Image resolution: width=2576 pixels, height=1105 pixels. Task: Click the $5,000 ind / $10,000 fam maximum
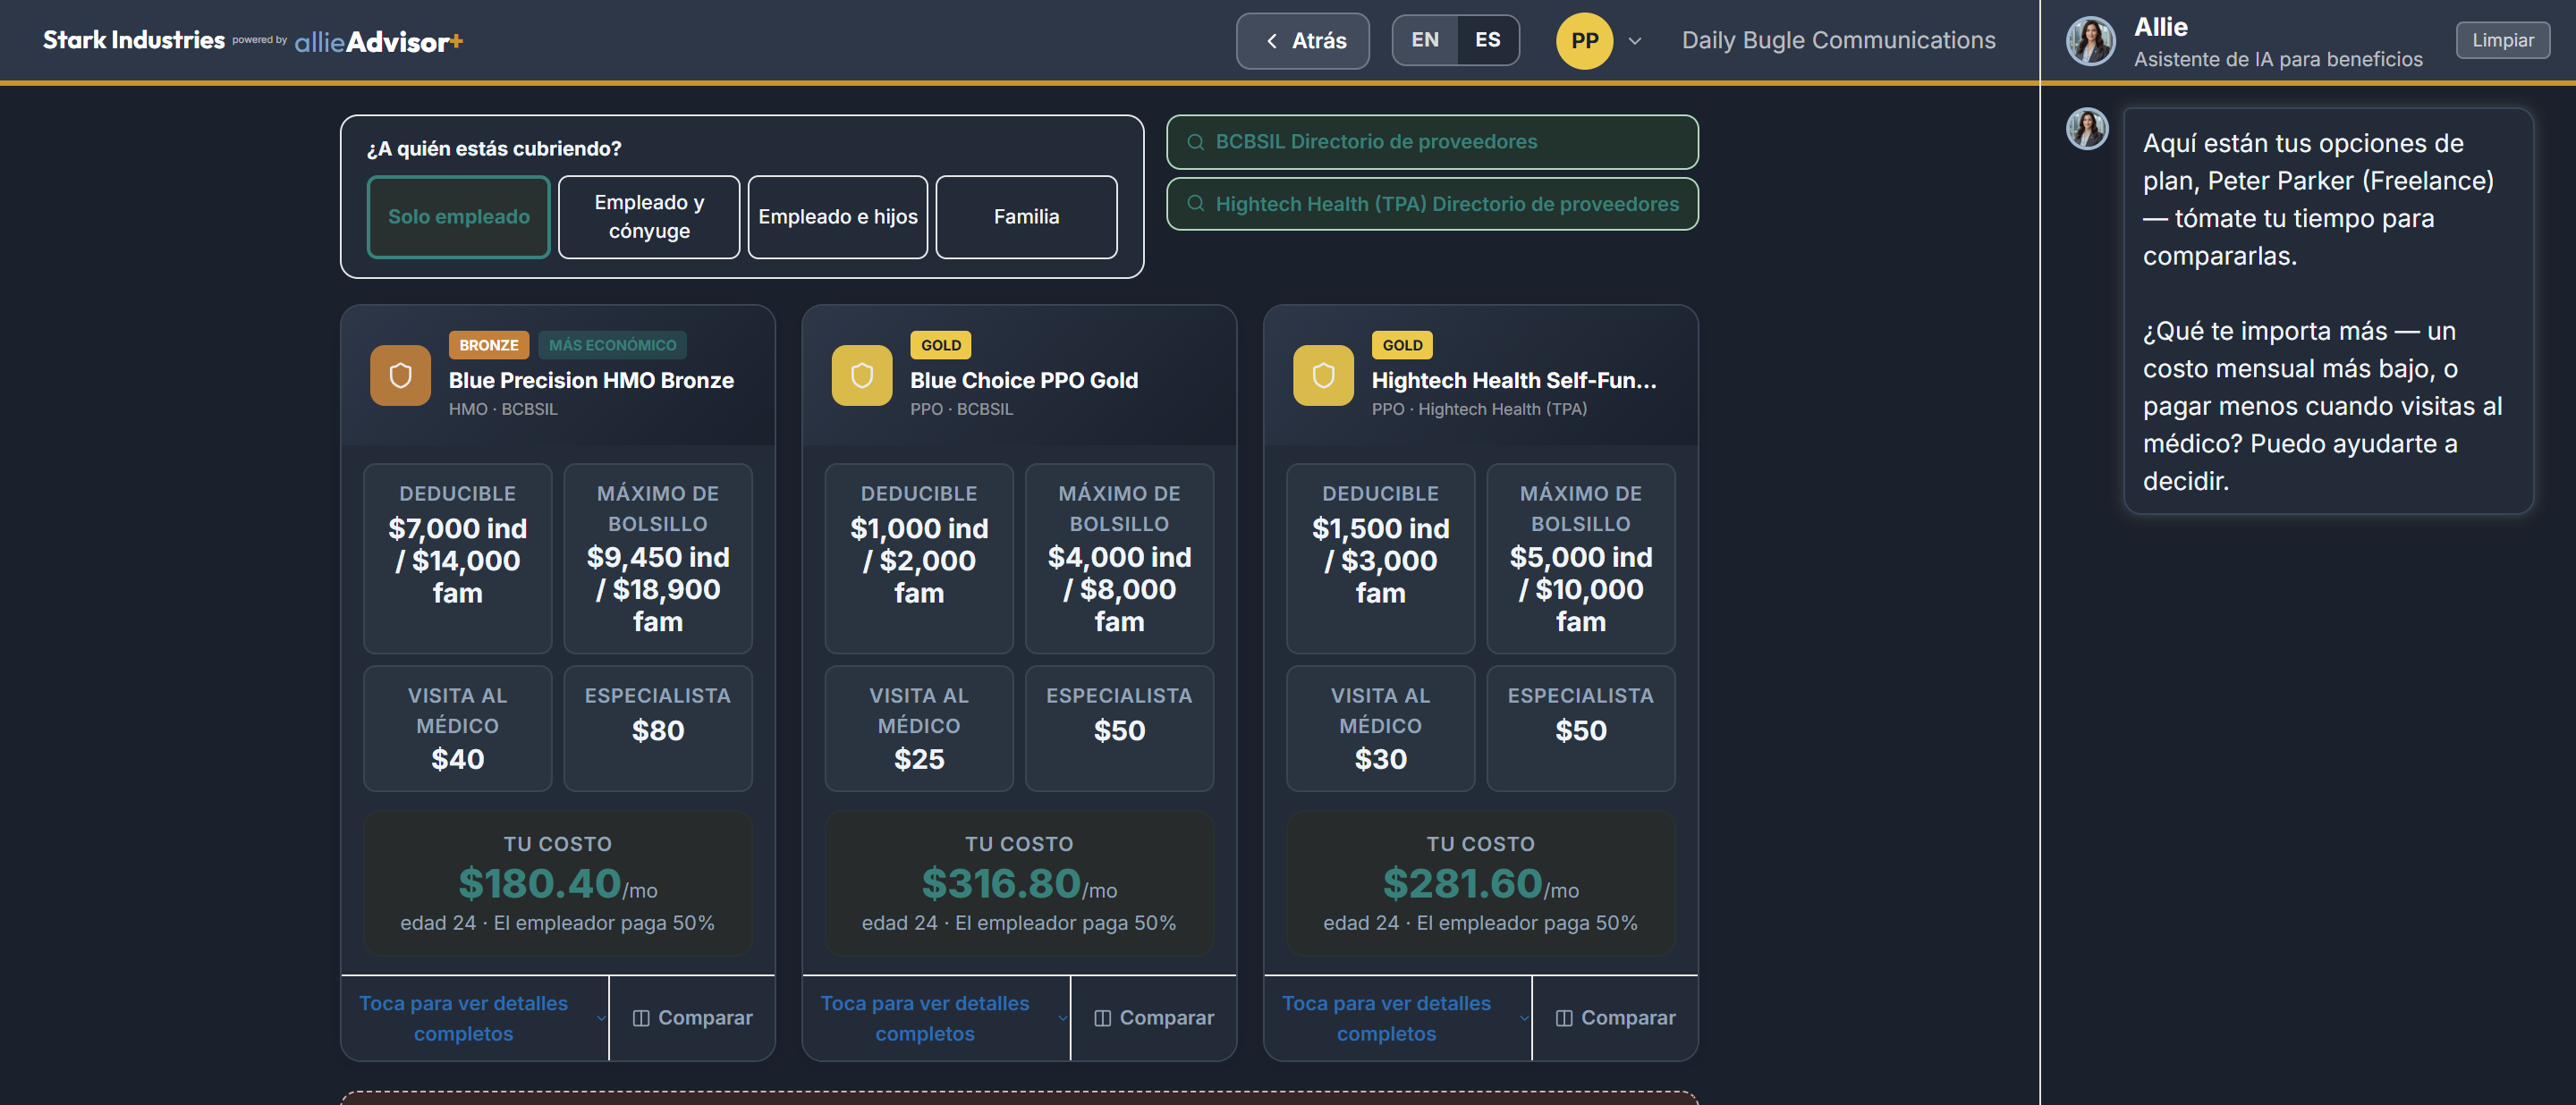(1581, 589)
